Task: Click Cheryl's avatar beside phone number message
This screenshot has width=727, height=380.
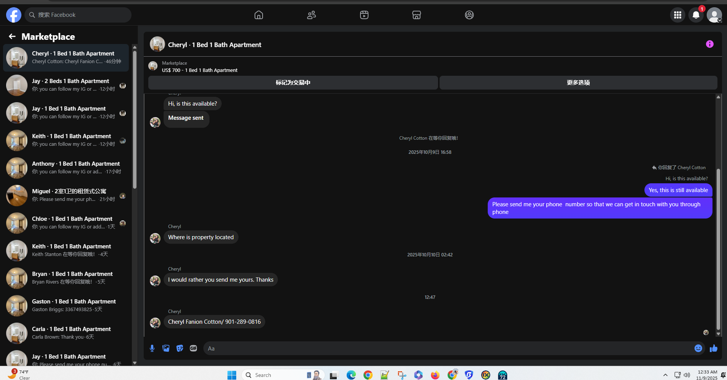Action: (x=155, y=323)
